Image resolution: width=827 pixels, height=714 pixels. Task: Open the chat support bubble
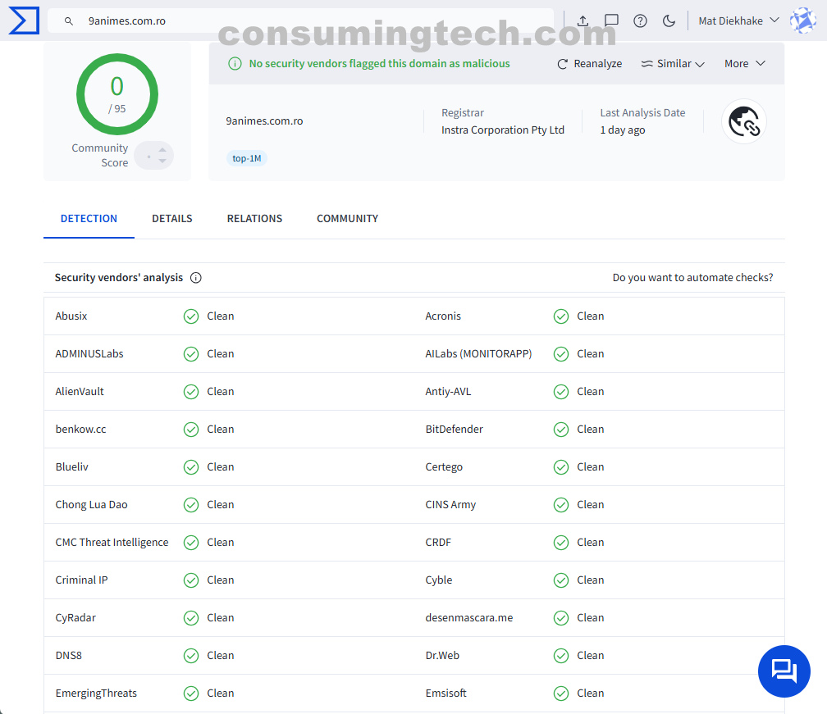click(784, 671)
